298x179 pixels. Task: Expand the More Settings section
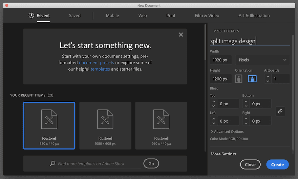click(x=223, y=154)
